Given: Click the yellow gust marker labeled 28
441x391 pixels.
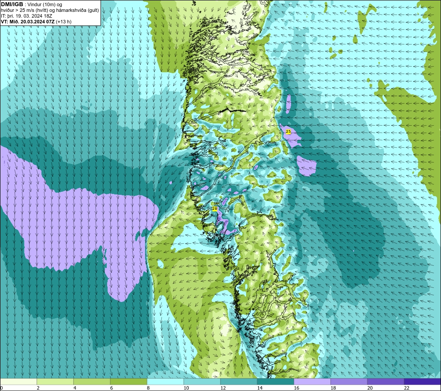Looking at the screenshot, I should click(x=215, y=209).
